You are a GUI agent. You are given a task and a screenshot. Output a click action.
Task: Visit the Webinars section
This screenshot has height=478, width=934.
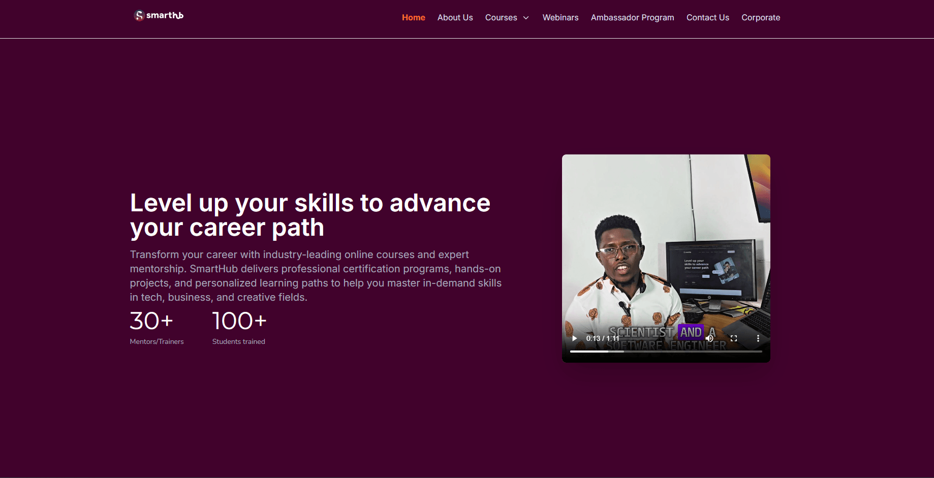click(560, 17)
